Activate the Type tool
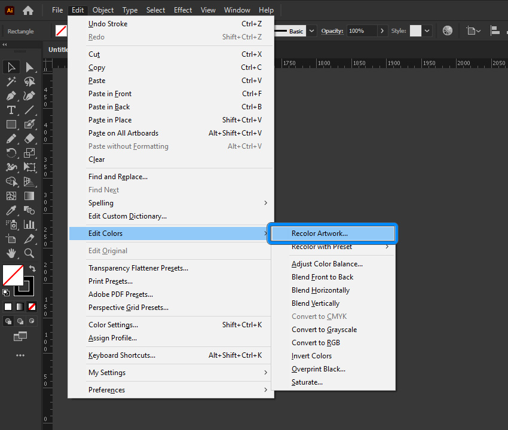 pyautogui.click(x=11, y=110)
